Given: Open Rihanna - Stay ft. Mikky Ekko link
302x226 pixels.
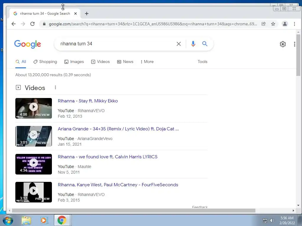Looking at the screenshot, I should pyautogui.click(x=88, y=101).
